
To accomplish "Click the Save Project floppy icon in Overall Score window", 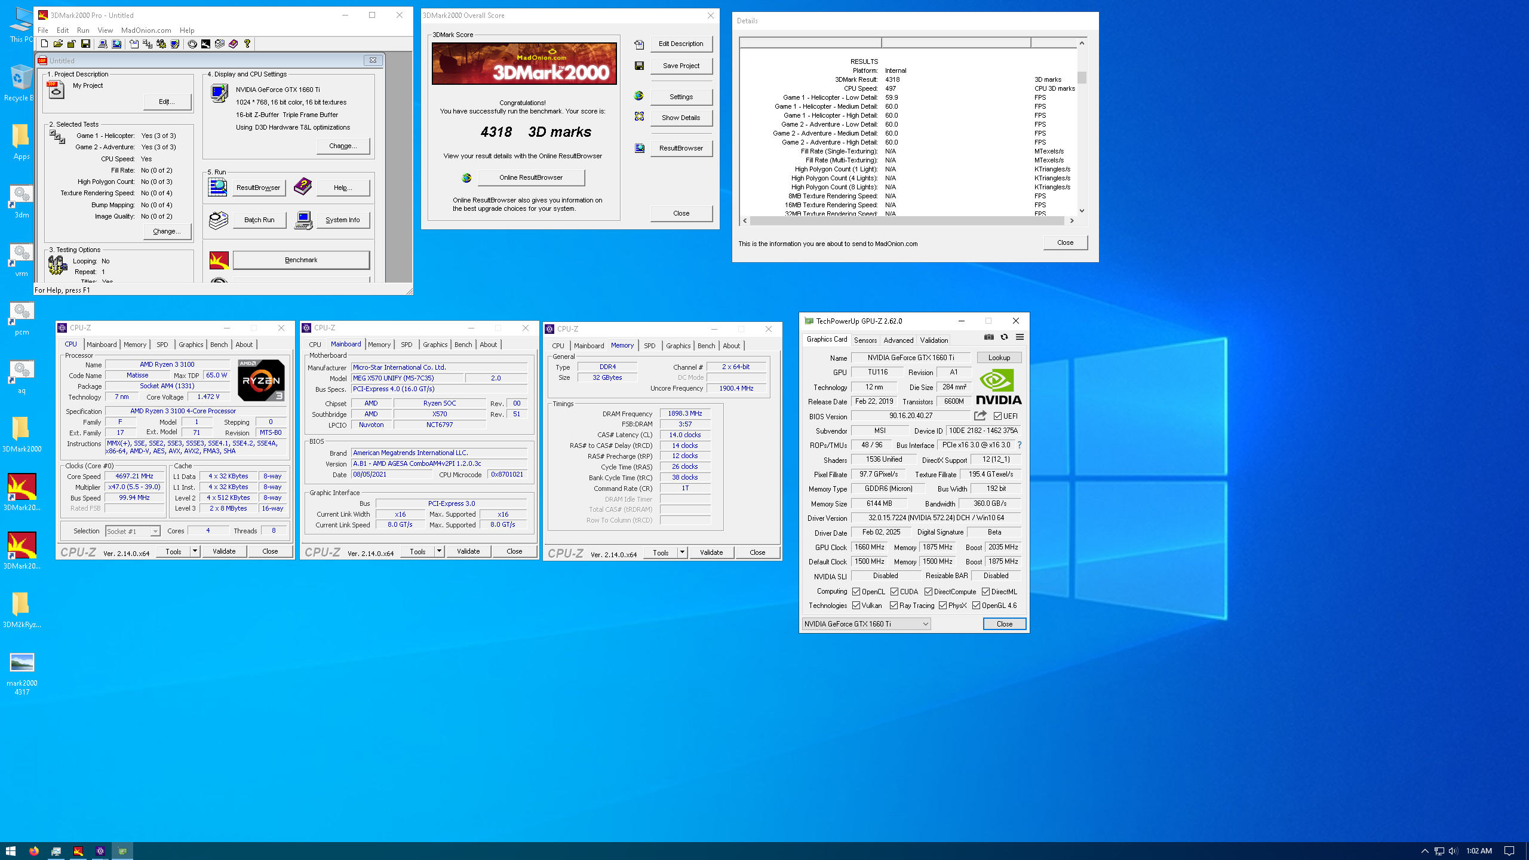I will 639,66.
